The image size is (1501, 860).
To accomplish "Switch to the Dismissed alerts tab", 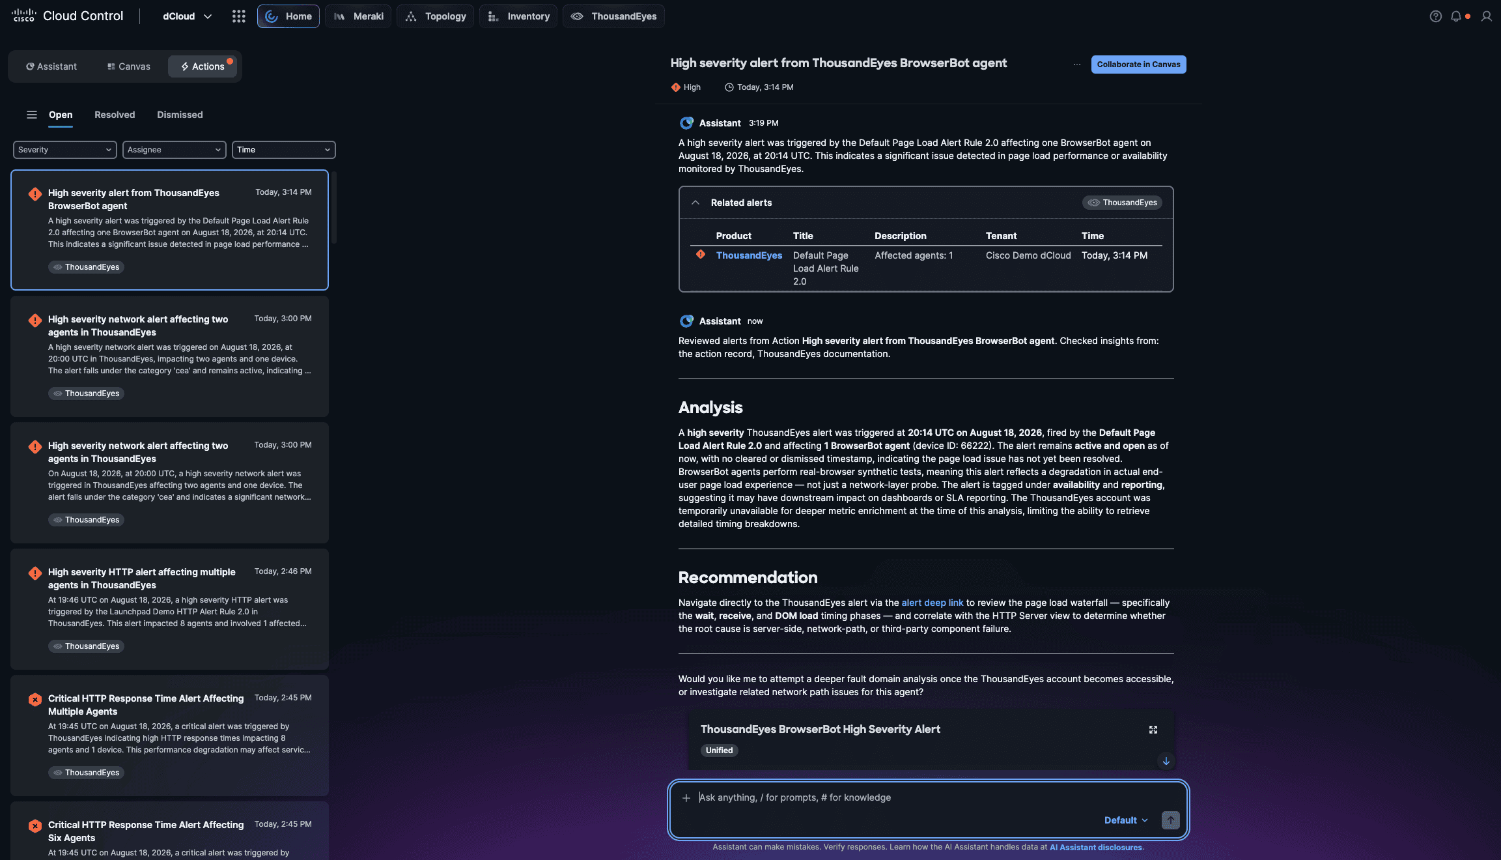I will pyautogui.click(x=180, y=115).
